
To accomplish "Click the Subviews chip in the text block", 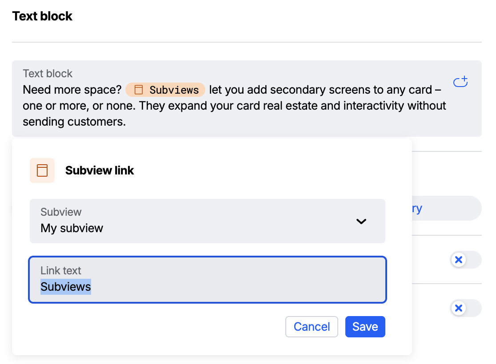I will [x=165, y=90].
